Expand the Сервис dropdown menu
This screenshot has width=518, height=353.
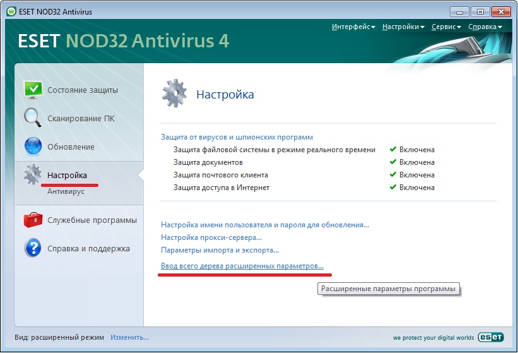click(x=446, y=27)
